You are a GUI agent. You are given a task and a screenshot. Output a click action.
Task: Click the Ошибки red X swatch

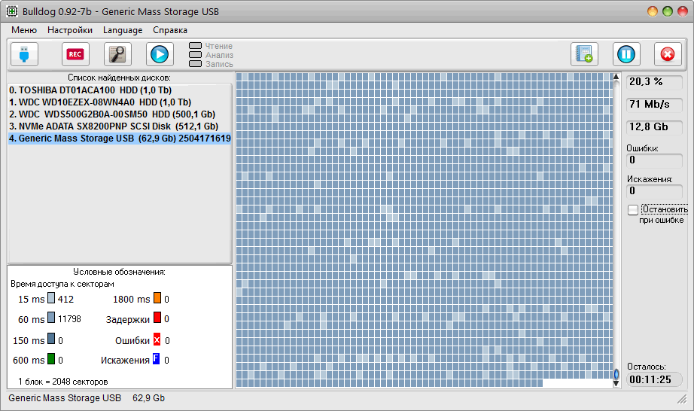pyautogui.click(x=157, y=339)
